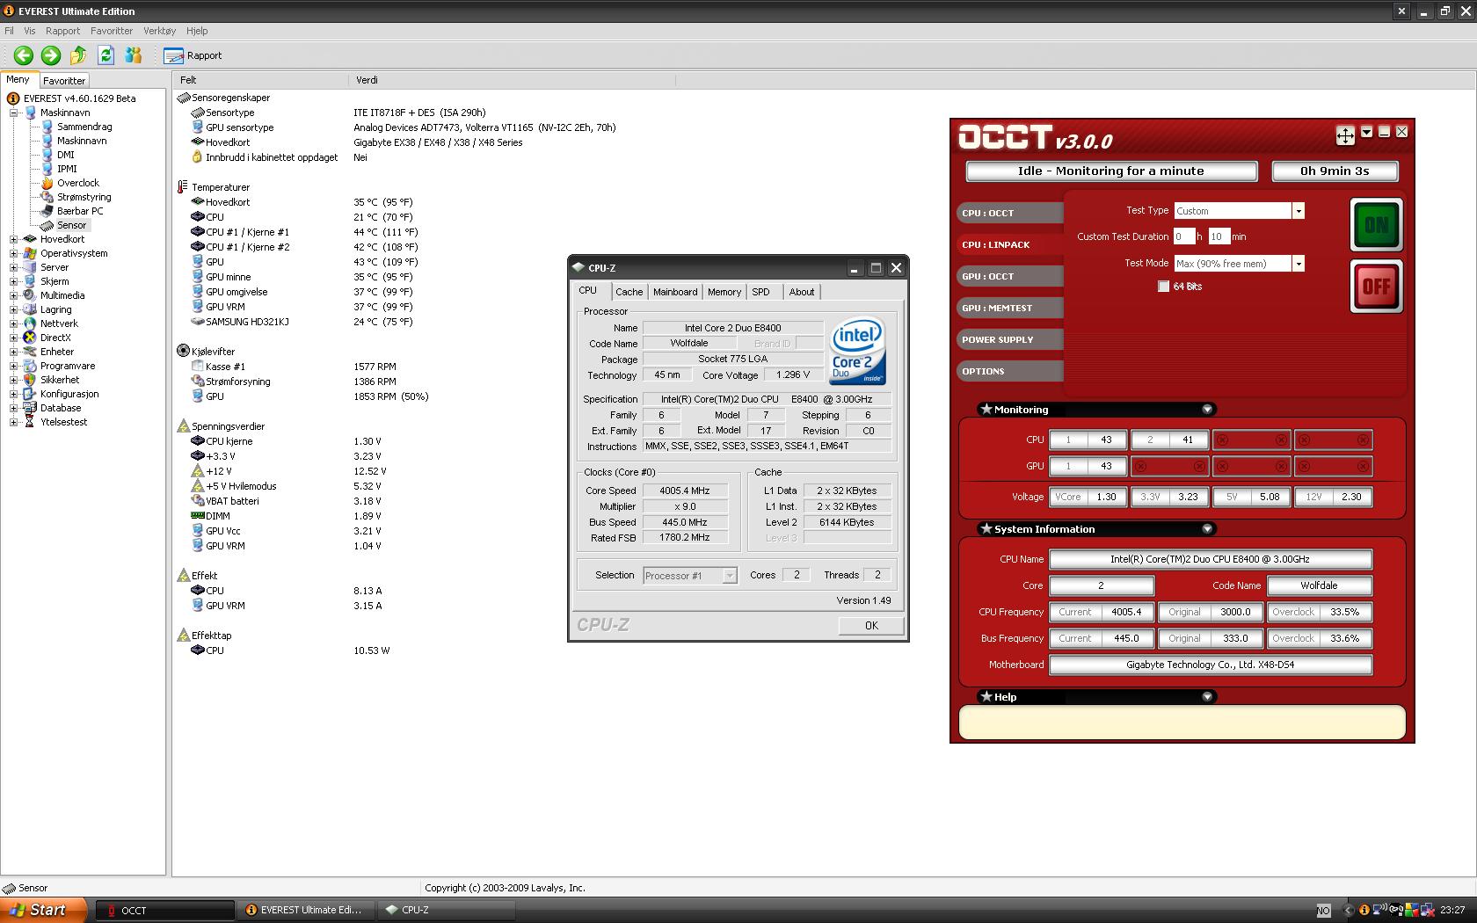Screen dimensions: 1477x923
Task: Collapse the Monitoring section in OCCT
Action: 1207,410
